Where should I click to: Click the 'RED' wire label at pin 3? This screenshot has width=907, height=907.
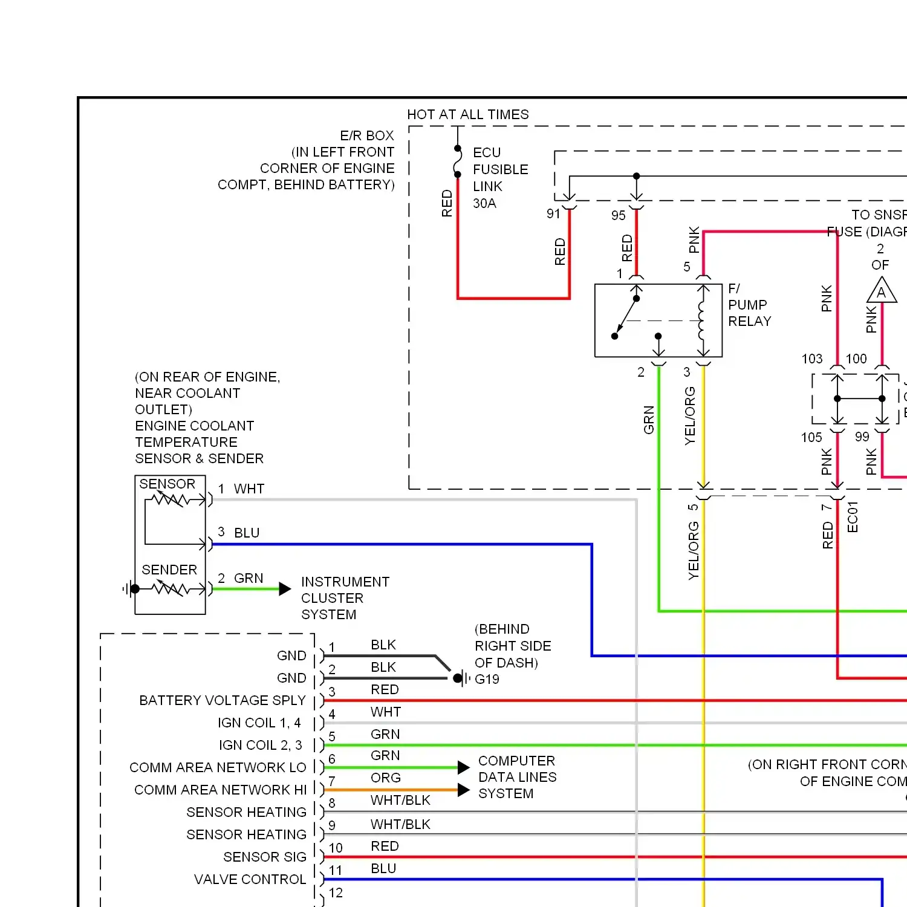click(x=385, y=689)
